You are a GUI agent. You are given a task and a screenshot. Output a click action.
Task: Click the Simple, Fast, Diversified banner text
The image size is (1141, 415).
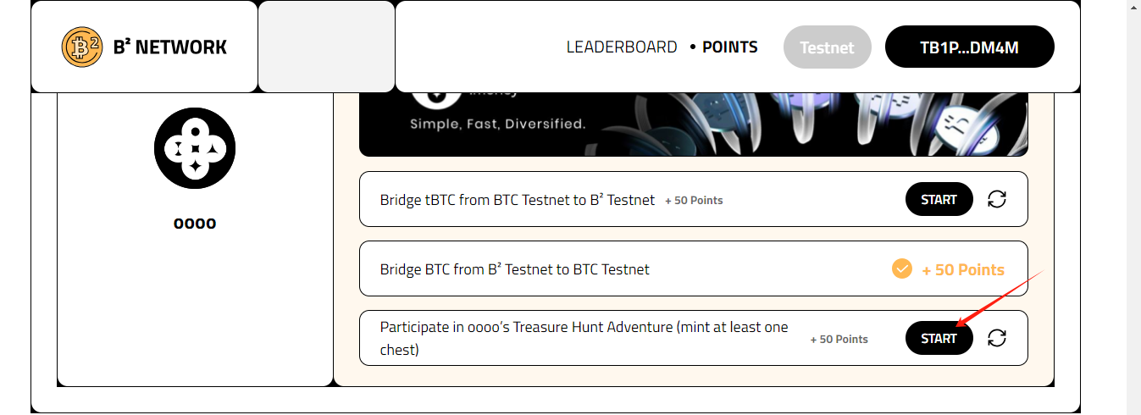(x=498, y=124)
